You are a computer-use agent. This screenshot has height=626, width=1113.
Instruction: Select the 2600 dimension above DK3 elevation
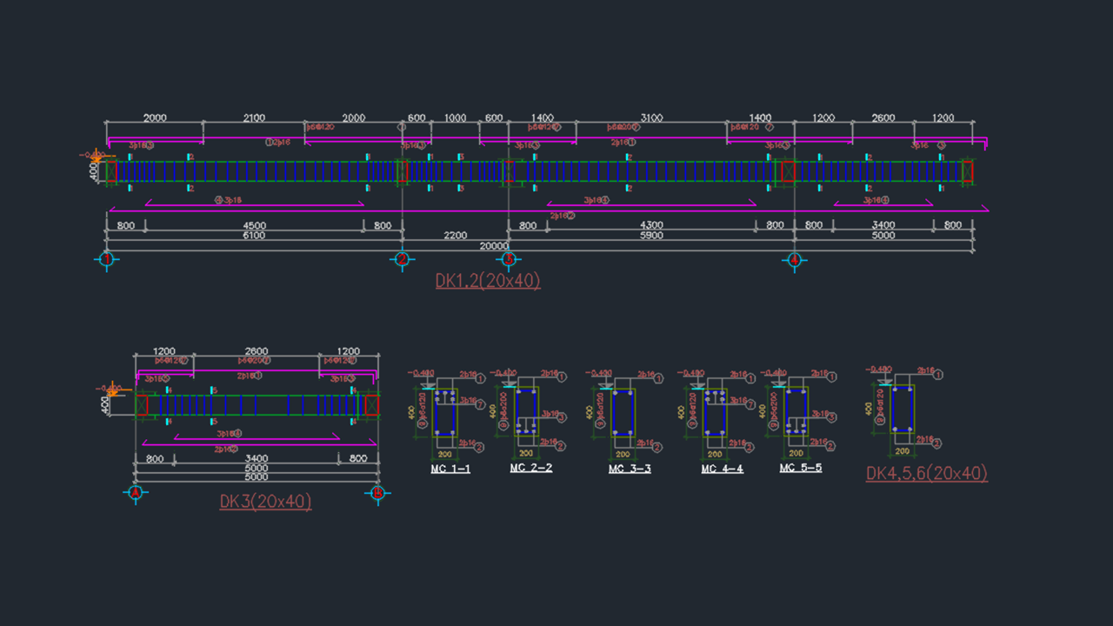point(257,351)
